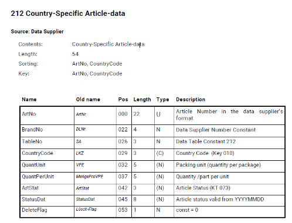Click 'Packing unit (quantity per package)' text

pyautogui.click(x=218, y=165)
